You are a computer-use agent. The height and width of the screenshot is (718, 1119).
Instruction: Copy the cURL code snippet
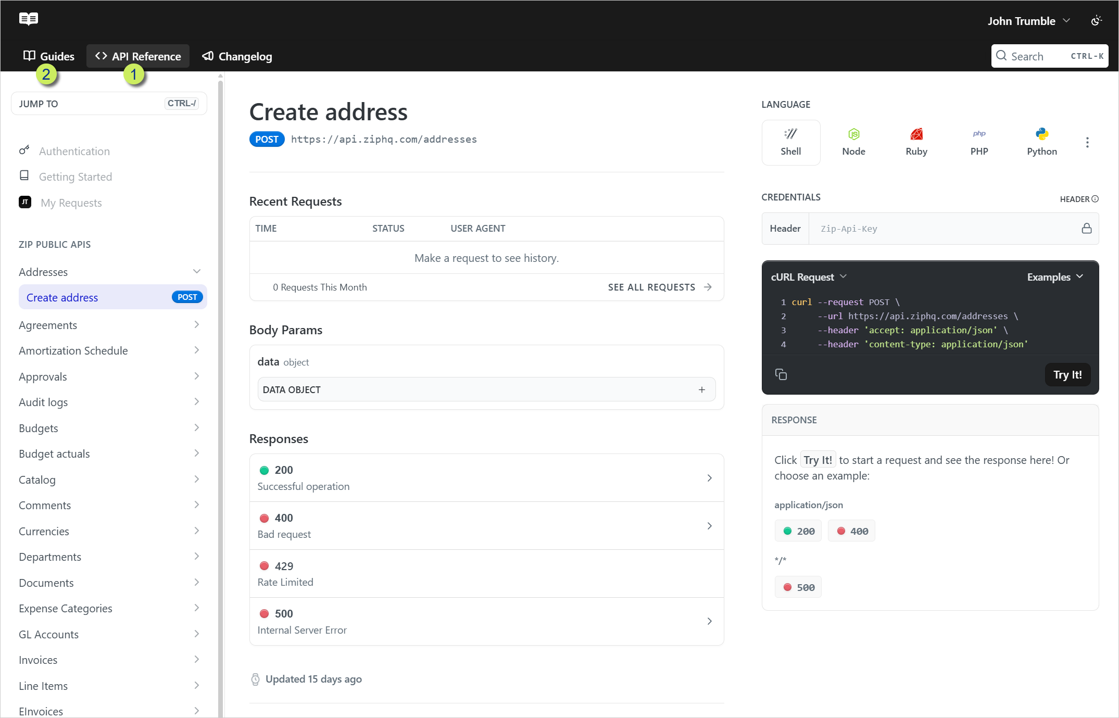[781, 374]
